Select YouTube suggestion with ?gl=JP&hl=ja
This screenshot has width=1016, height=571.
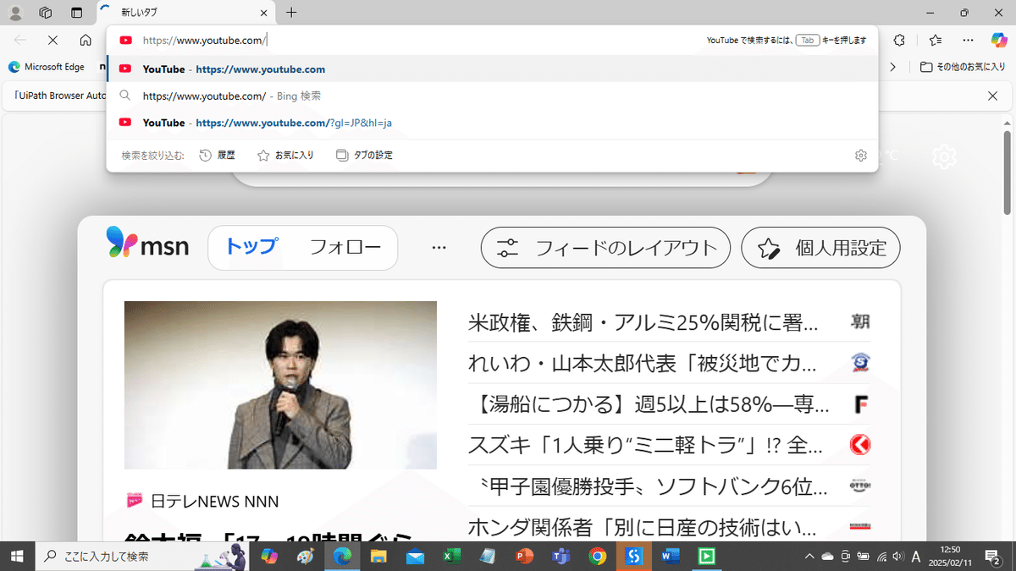492,123
